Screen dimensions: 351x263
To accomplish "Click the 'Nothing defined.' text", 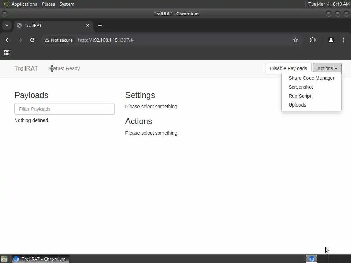I will (x=32, y=120).
